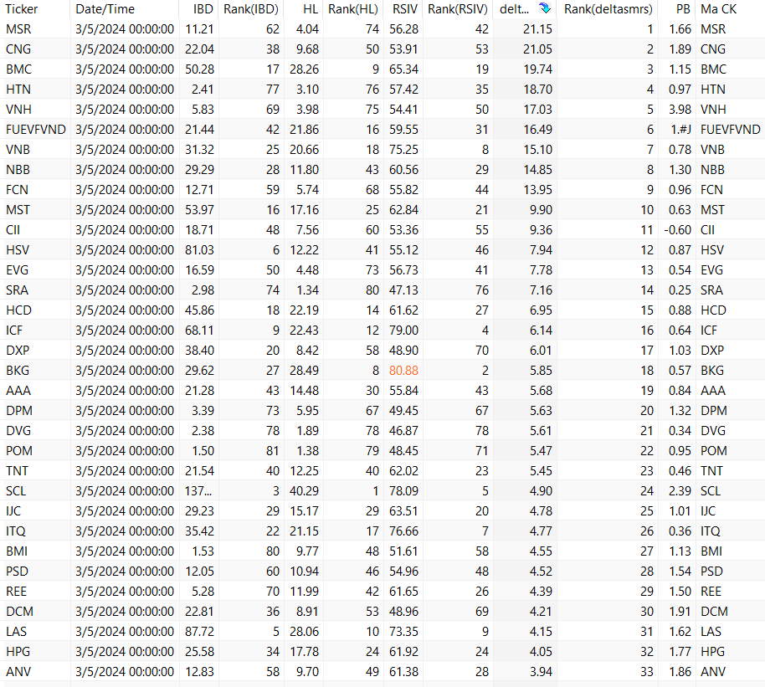Image resolution: width=765 pixels, height=687 pixels.
Task: Click the HL value 28.26 in BMC row
Action: tap(304, 69)
